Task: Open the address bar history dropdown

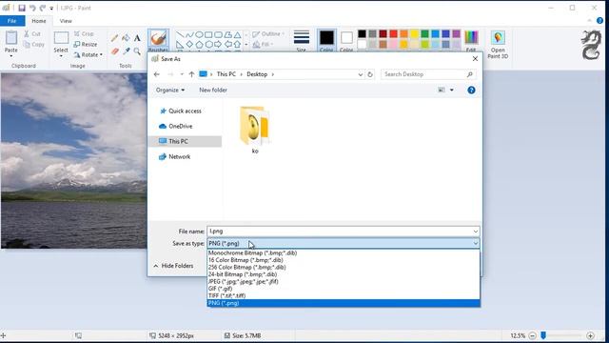Action: 361,74
